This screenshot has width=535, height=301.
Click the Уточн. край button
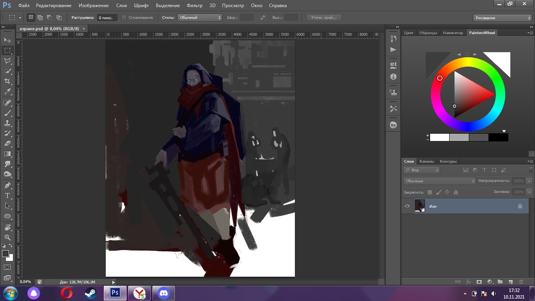point(324,18)
